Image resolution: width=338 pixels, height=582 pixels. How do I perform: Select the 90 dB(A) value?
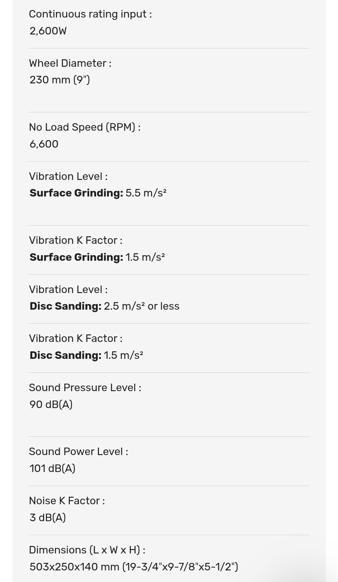coord(51,405)
